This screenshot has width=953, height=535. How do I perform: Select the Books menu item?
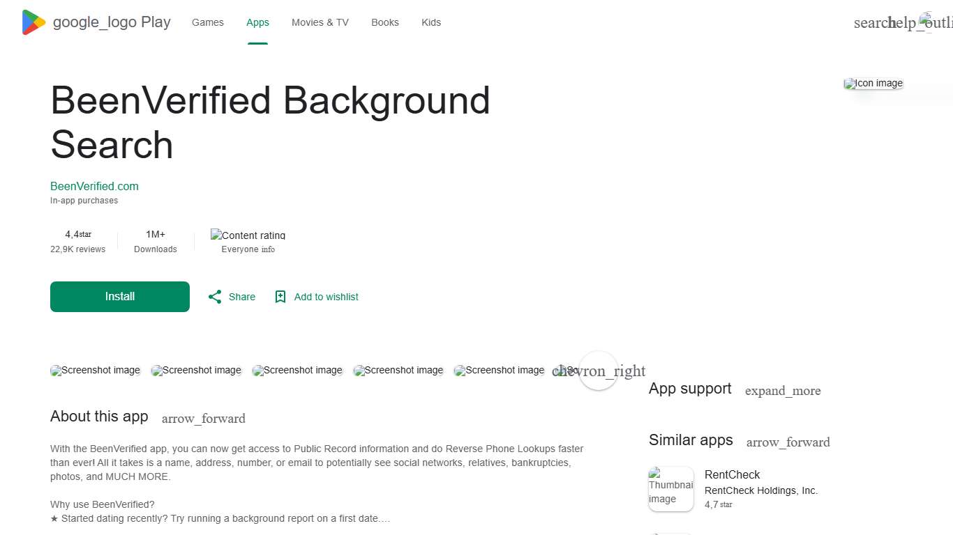point(384,22)
